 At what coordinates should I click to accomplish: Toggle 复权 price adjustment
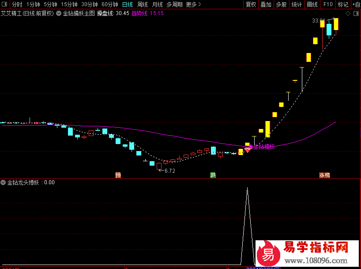click(x=251, y=4)
